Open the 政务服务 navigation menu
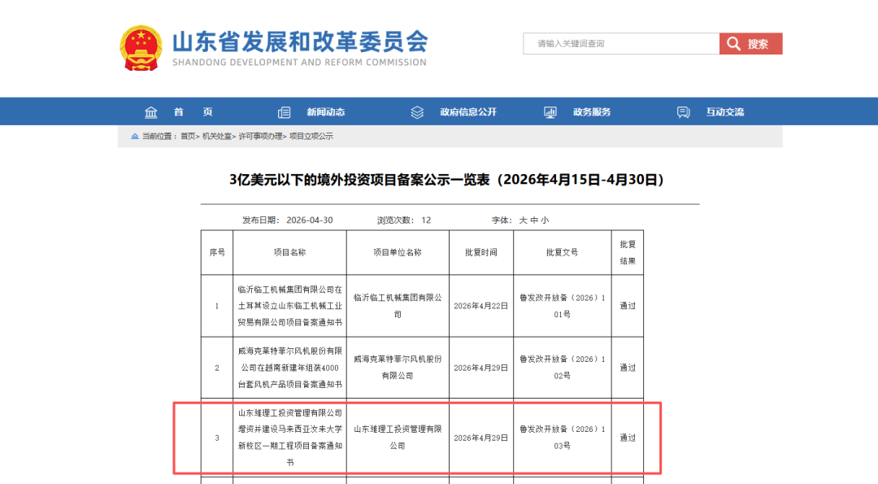This screenshot has width=878, height=484. tap(592, 112)
